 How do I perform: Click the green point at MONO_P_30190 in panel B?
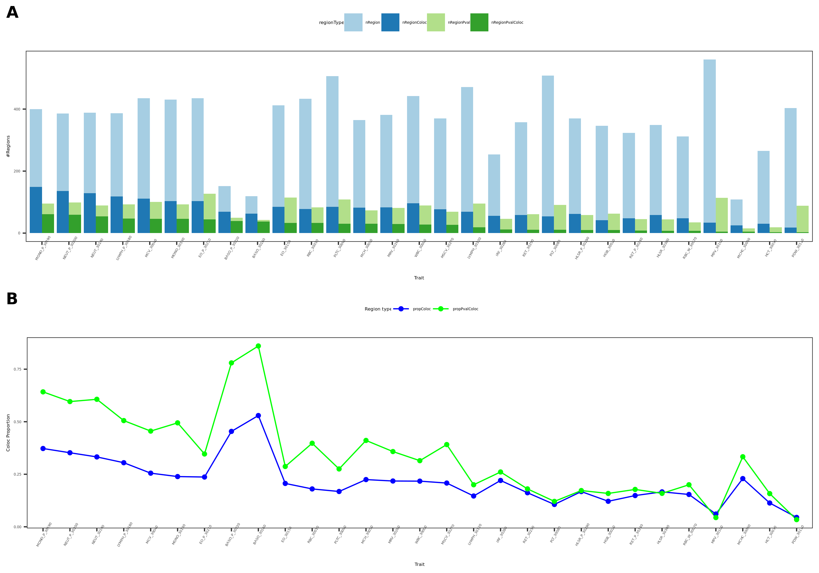point(43,392)
